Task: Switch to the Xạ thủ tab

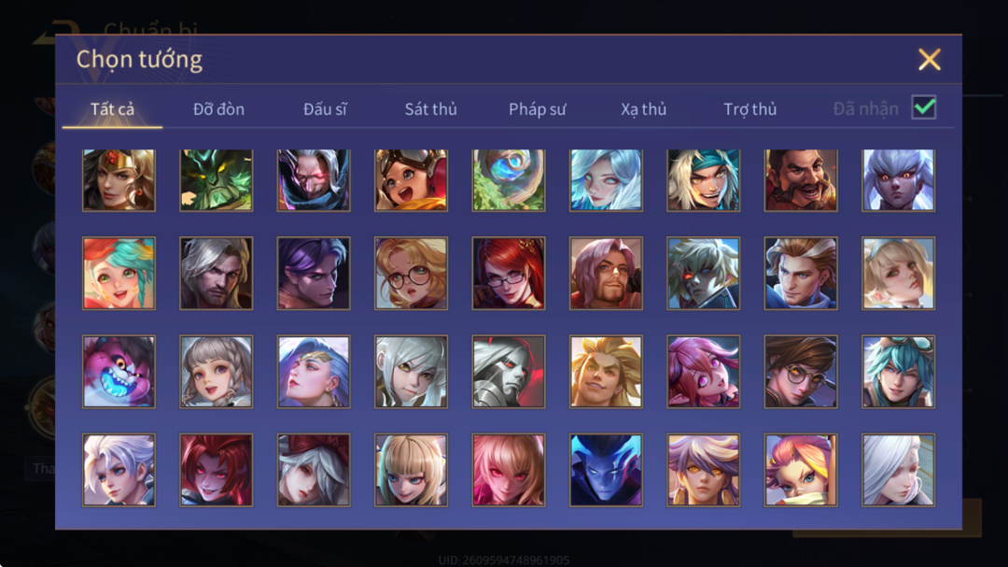Action: tap(643, 108)
